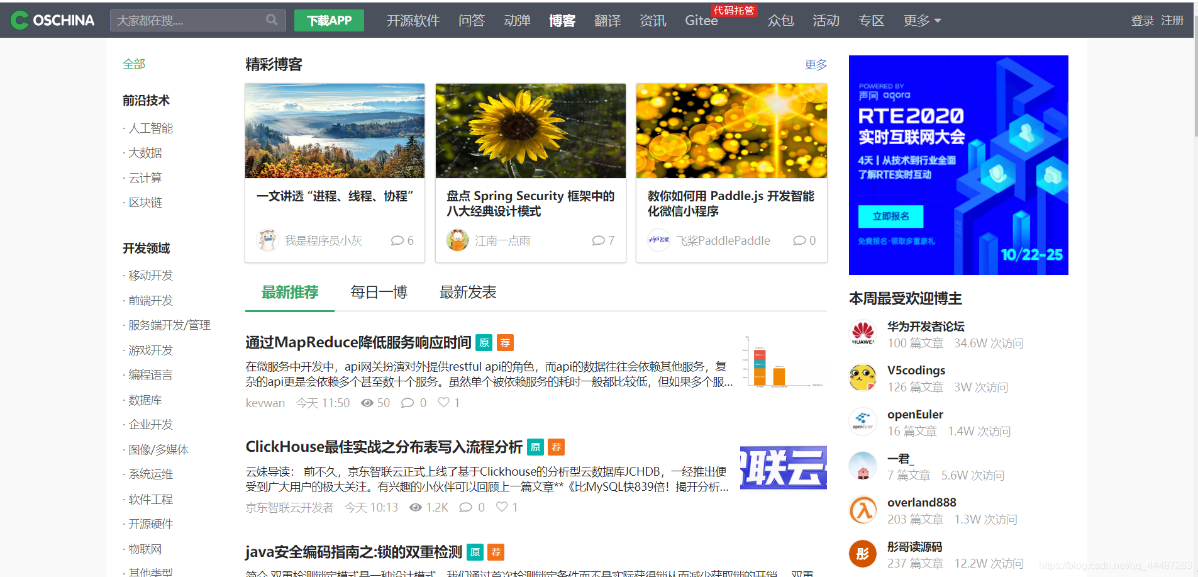Open 我是程序员小灰 author avatar
This screenshot has width=1198, height=577.
click(267, 240)
